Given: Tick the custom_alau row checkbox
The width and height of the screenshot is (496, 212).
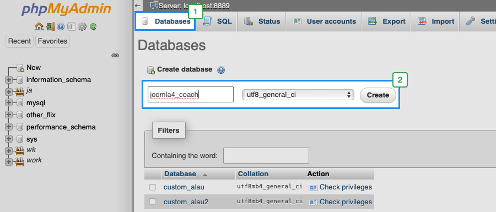Looking at the screenshot, I should coord(153,187).
